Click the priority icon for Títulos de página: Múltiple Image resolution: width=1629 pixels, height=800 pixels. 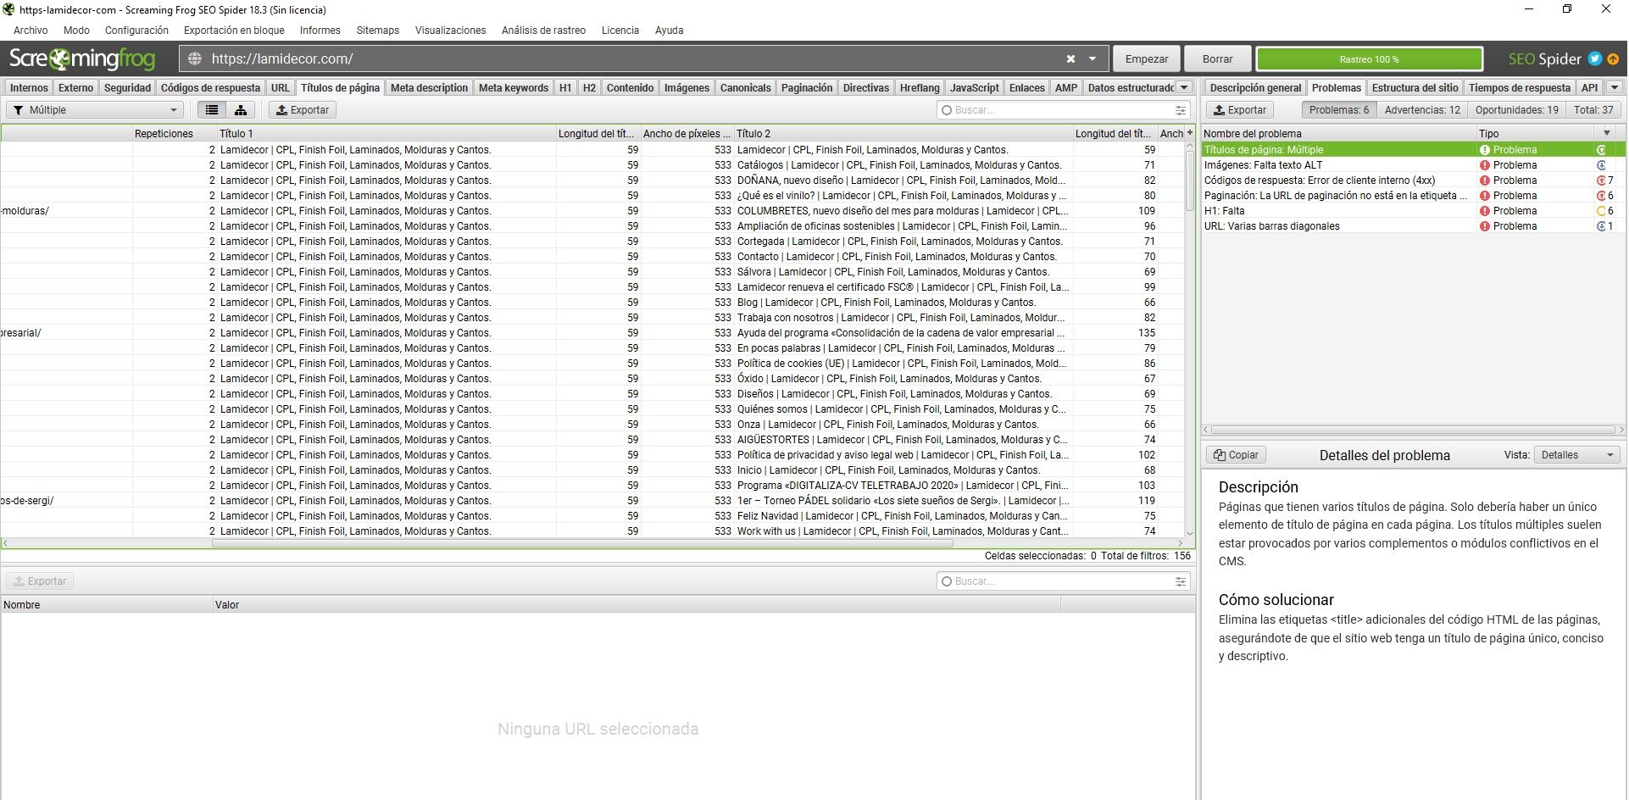coord(1601,150)
